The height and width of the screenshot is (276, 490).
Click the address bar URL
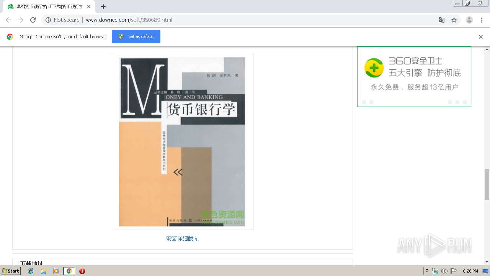[129, 20]
